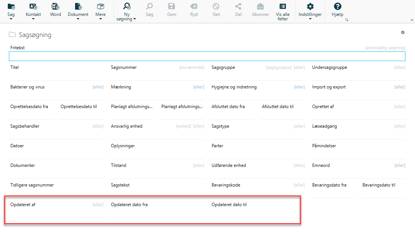Click the Titel input field
This screenshot has width=415, height=232.
(56, 76)
